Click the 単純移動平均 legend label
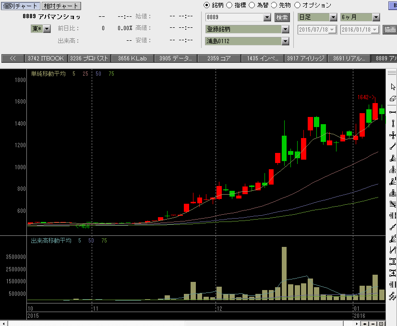Viewport: 397px width, 326px height. pos(48,74)
